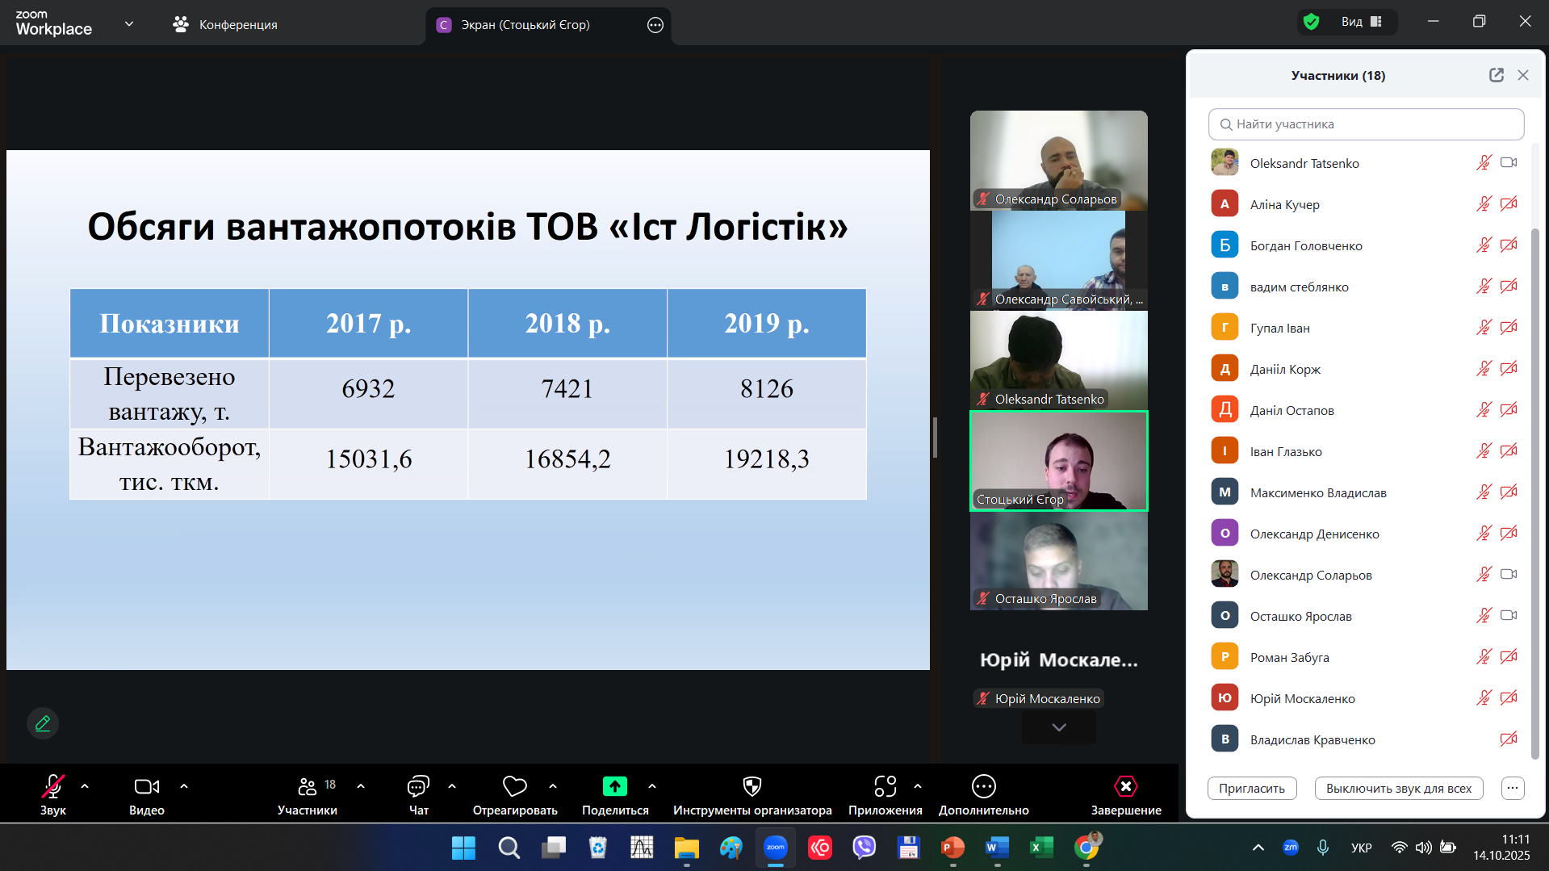Open the Chat panel icon

418,786
